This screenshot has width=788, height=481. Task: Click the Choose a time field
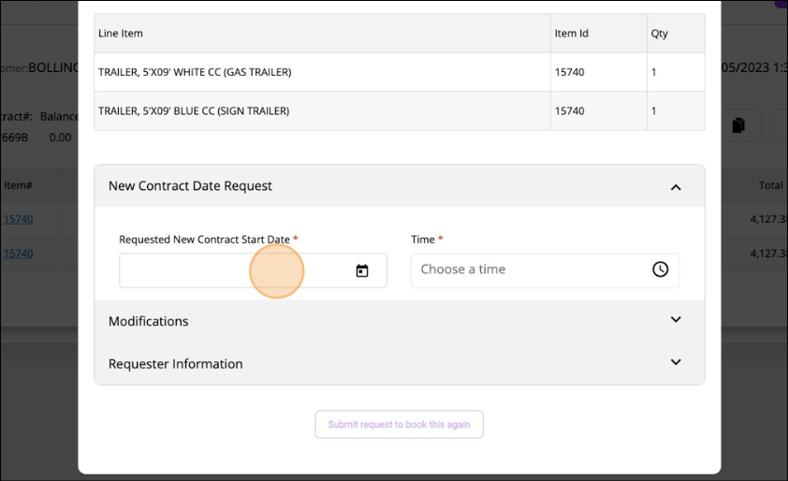click(529, 270)
